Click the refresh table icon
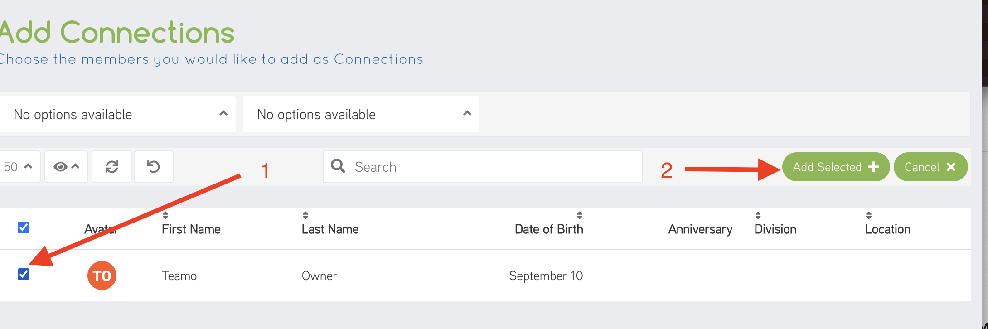Viewport: 988px width, 329px height. point(111,167)
